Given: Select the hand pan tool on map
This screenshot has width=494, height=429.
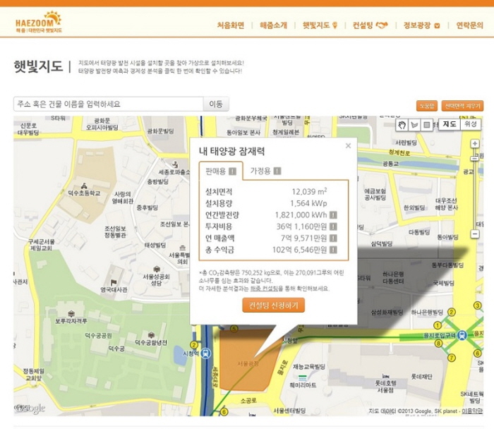Looking at the screenshot, I should 402,125.
